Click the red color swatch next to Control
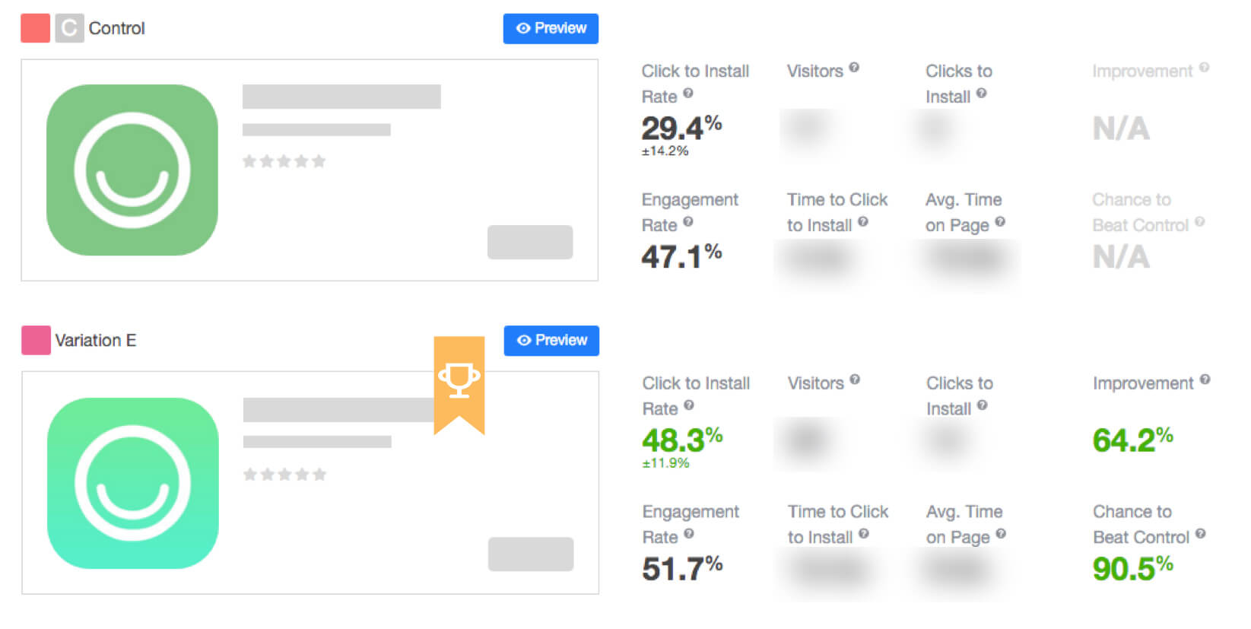The image size is (1251, 629). click(x=34, y=27)
